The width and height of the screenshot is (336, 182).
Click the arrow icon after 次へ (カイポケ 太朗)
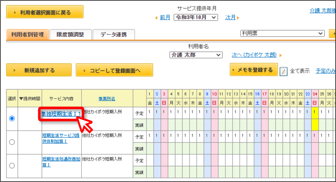(x=281, y=55)
